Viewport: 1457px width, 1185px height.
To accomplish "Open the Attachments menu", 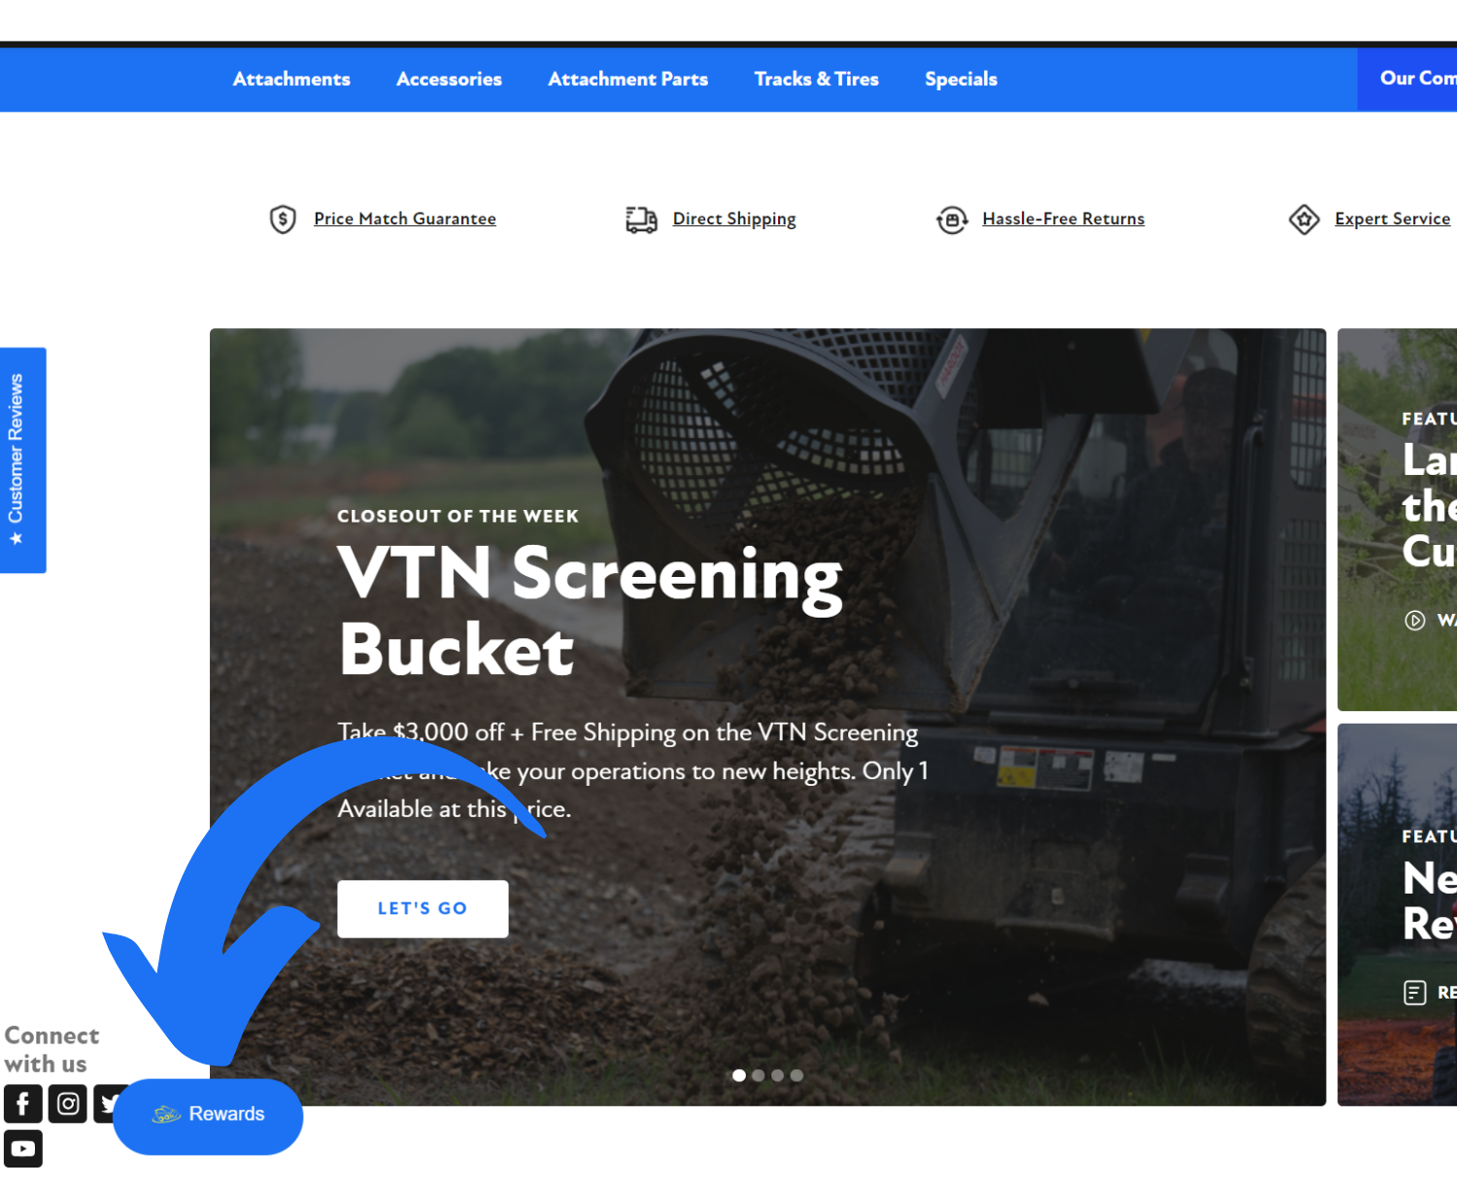I will (291, 79).
